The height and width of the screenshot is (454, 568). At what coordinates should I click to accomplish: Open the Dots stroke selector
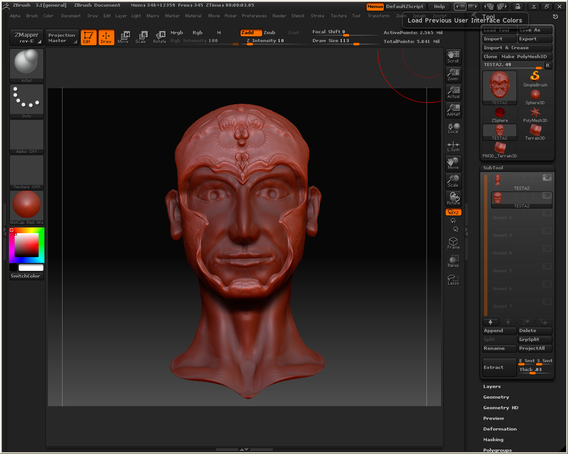tap(27, 101)
